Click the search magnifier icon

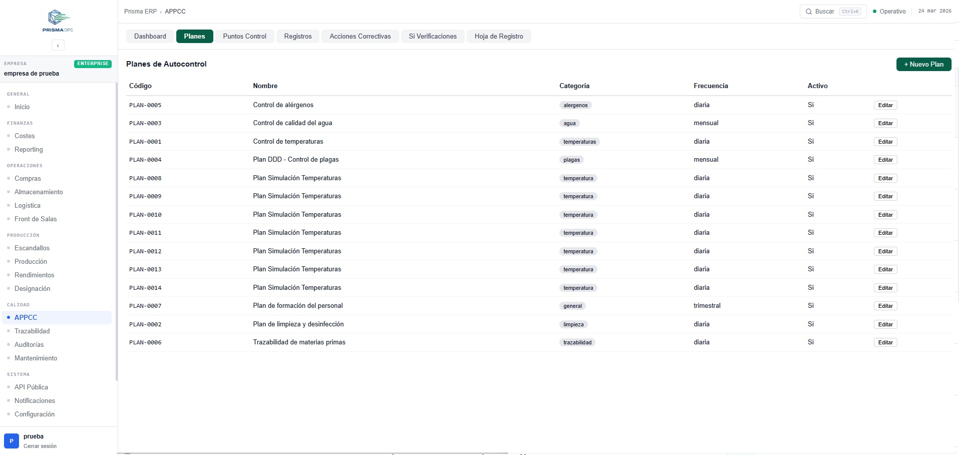click(808, 12)
